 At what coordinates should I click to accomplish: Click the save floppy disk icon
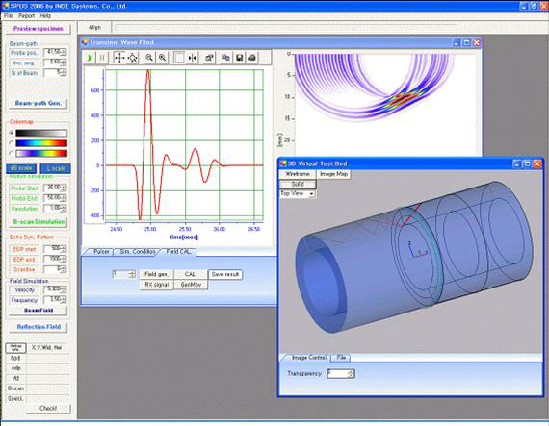(x=239, y=58)
